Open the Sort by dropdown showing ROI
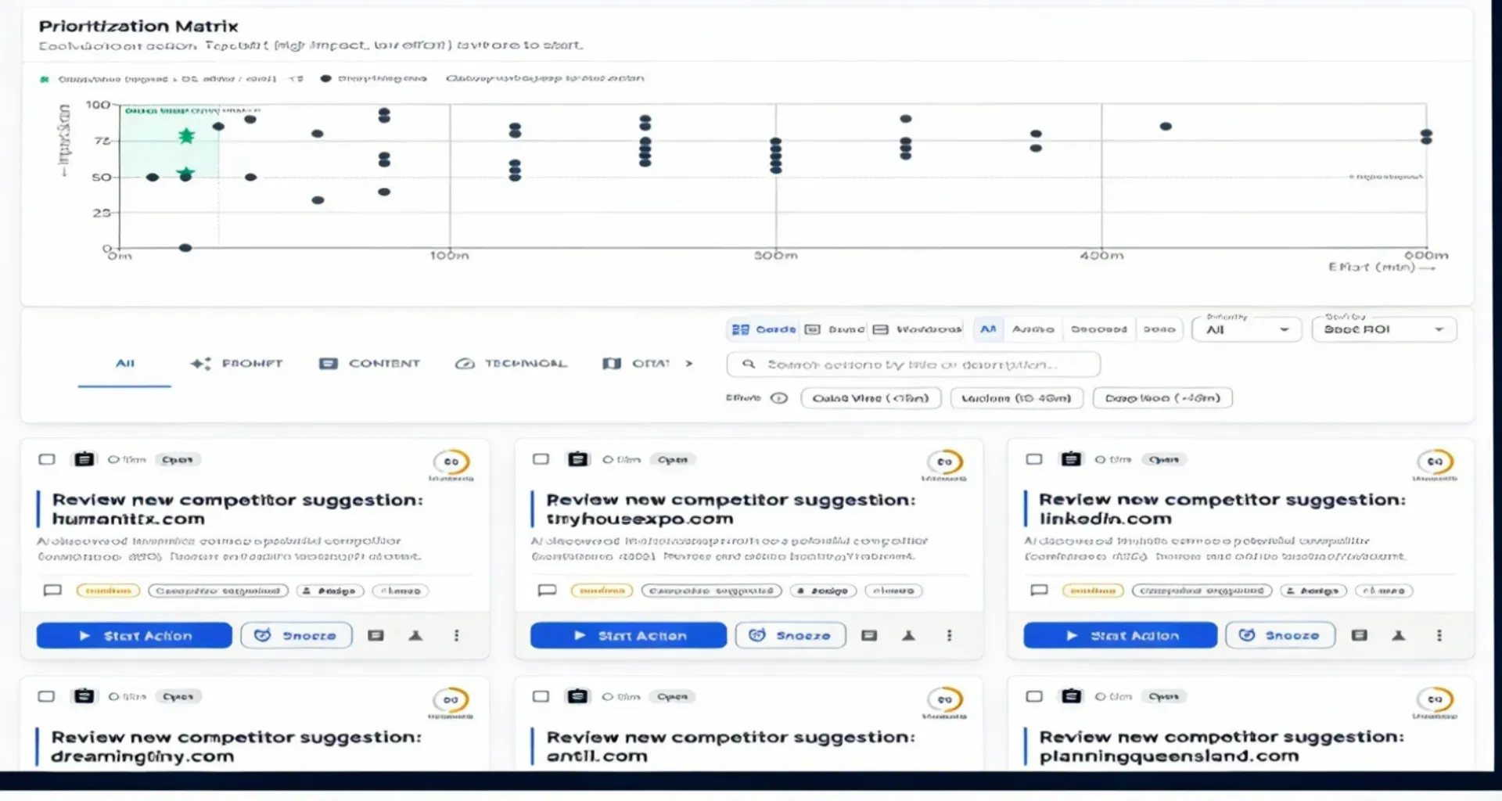This screenshot has width=1502, height=801. [1384, 329]
